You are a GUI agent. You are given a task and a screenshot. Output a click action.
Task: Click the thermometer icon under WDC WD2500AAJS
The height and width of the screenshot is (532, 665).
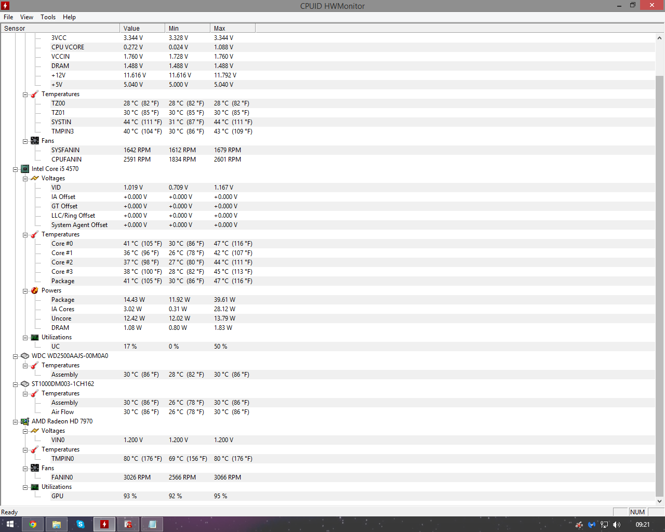coord(35,365)
